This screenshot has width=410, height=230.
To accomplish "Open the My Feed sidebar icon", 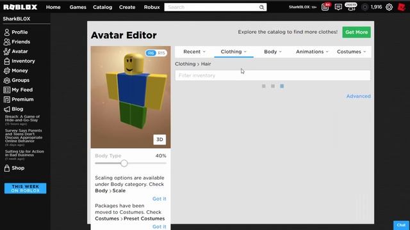I will [7, 90].
